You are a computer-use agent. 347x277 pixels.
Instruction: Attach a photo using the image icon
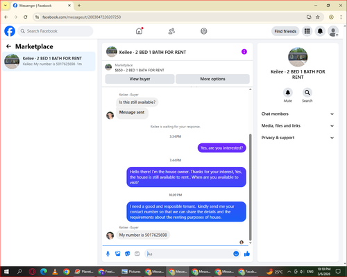click(x=118, y=254)
